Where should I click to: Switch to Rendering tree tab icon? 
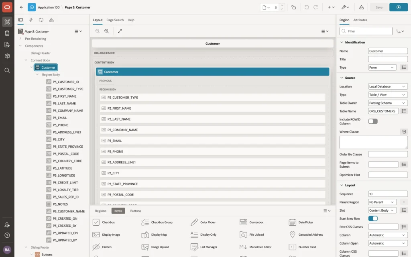[20, 20]
